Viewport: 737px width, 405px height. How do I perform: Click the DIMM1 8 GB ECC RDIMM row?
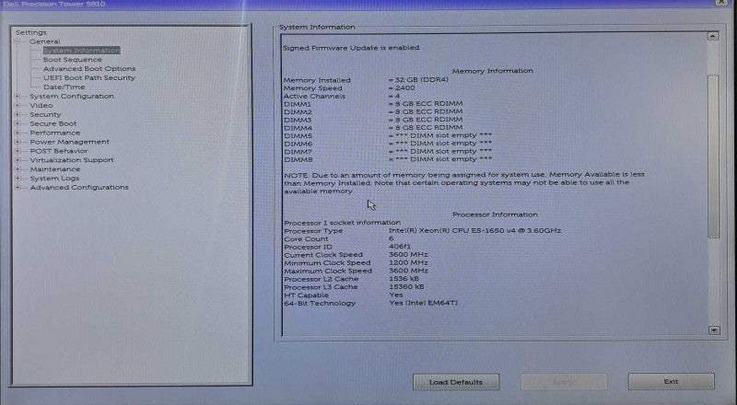[373, 104]
